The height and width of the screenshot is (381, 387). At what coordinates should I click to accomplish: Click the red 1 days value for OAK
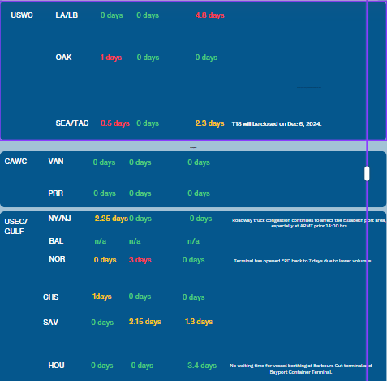(111, 58)
